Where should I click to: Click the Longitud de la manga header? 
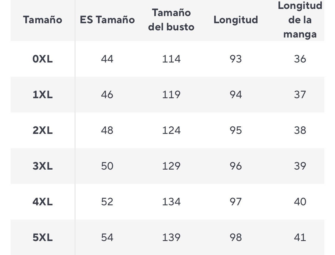tap(300, 20)
